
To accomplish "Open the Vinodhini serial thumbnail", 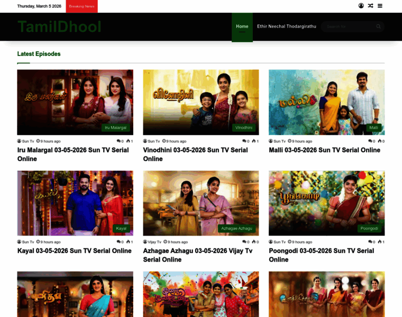I will pyautogui.click(x=201, y=102).
